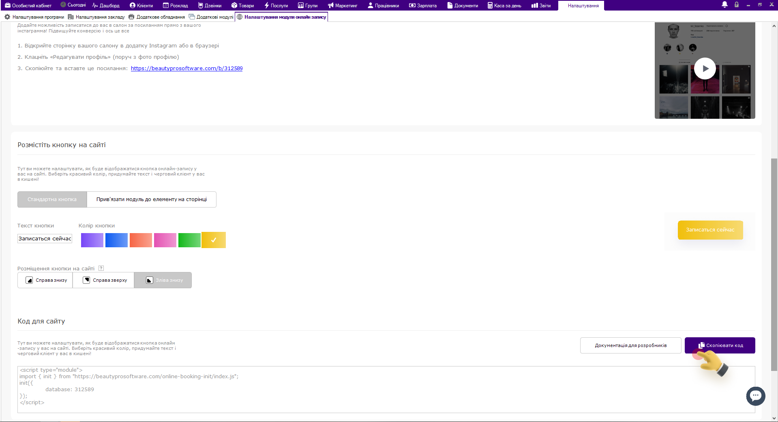
Task: Go to Клієнти section
Action: (x=141, y=5)
